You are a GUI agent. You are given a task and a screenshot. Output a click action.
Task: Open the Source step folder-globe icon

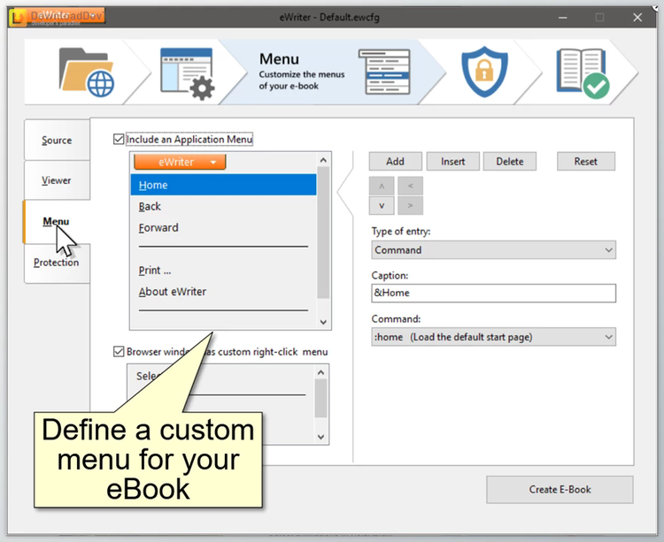point(87,72)
